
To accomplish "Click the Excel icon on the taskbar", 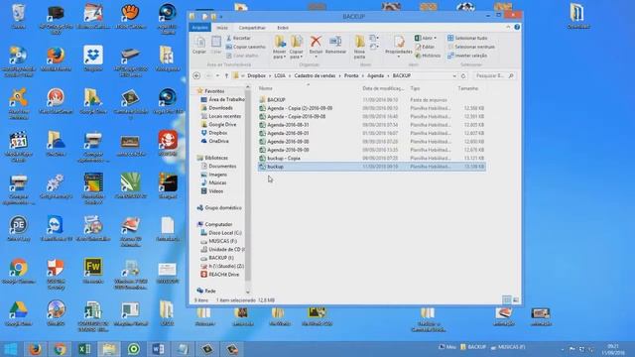I will coord(84,349).
